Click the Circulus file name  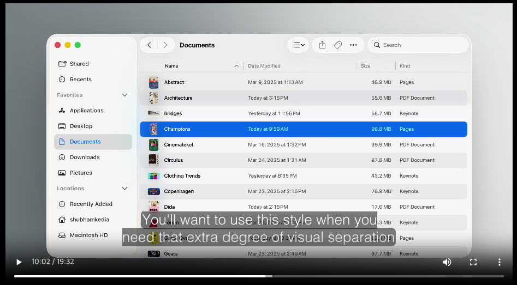tap(174, 160)
